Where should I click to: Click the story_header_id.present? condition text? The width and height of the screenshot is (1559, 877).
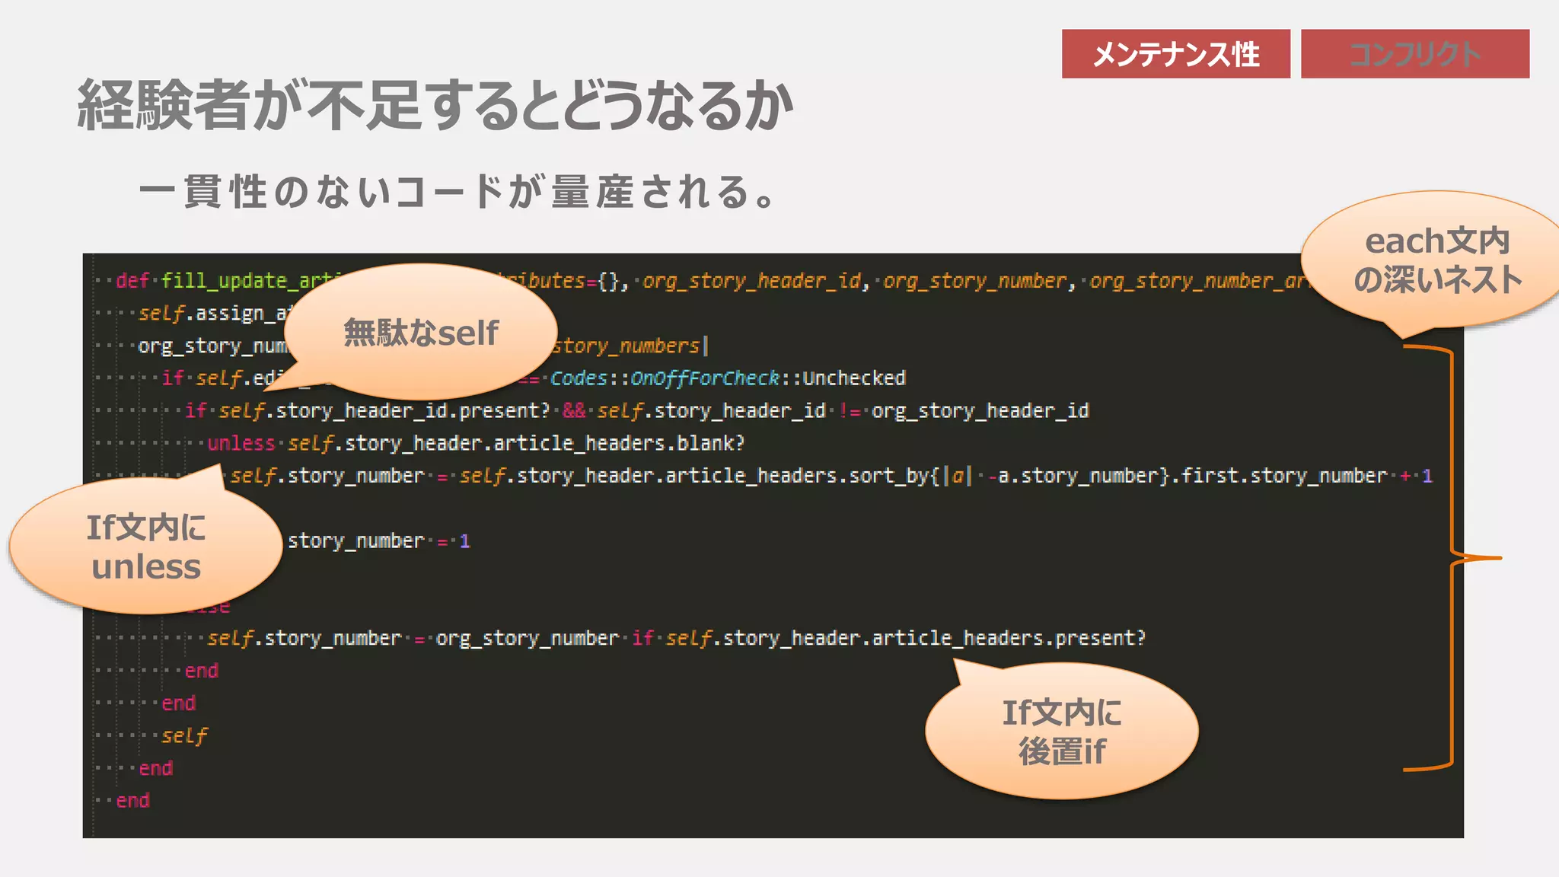point(412,411)
